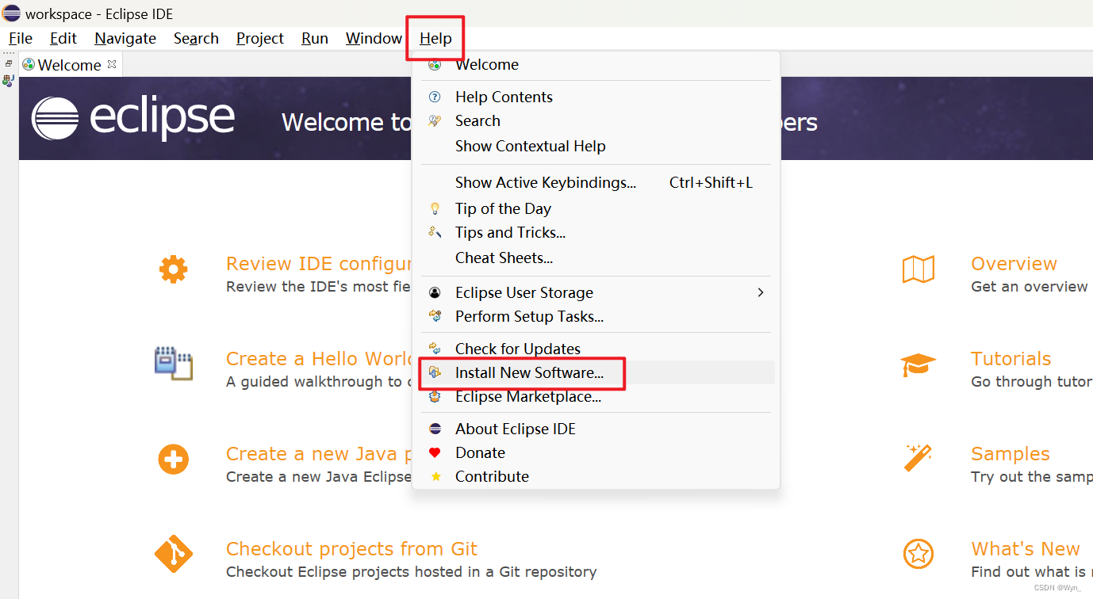Click the Welcome menu entry icon
The image size is (1093, 599).
pos(435,65)
